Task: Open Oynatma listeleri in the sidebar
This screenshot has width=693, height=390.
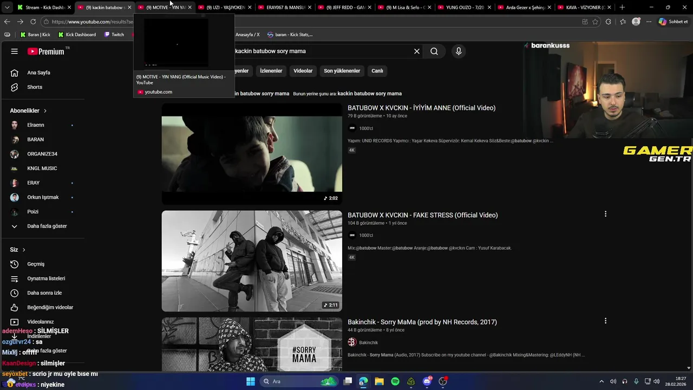Action: tap(42, 278)
